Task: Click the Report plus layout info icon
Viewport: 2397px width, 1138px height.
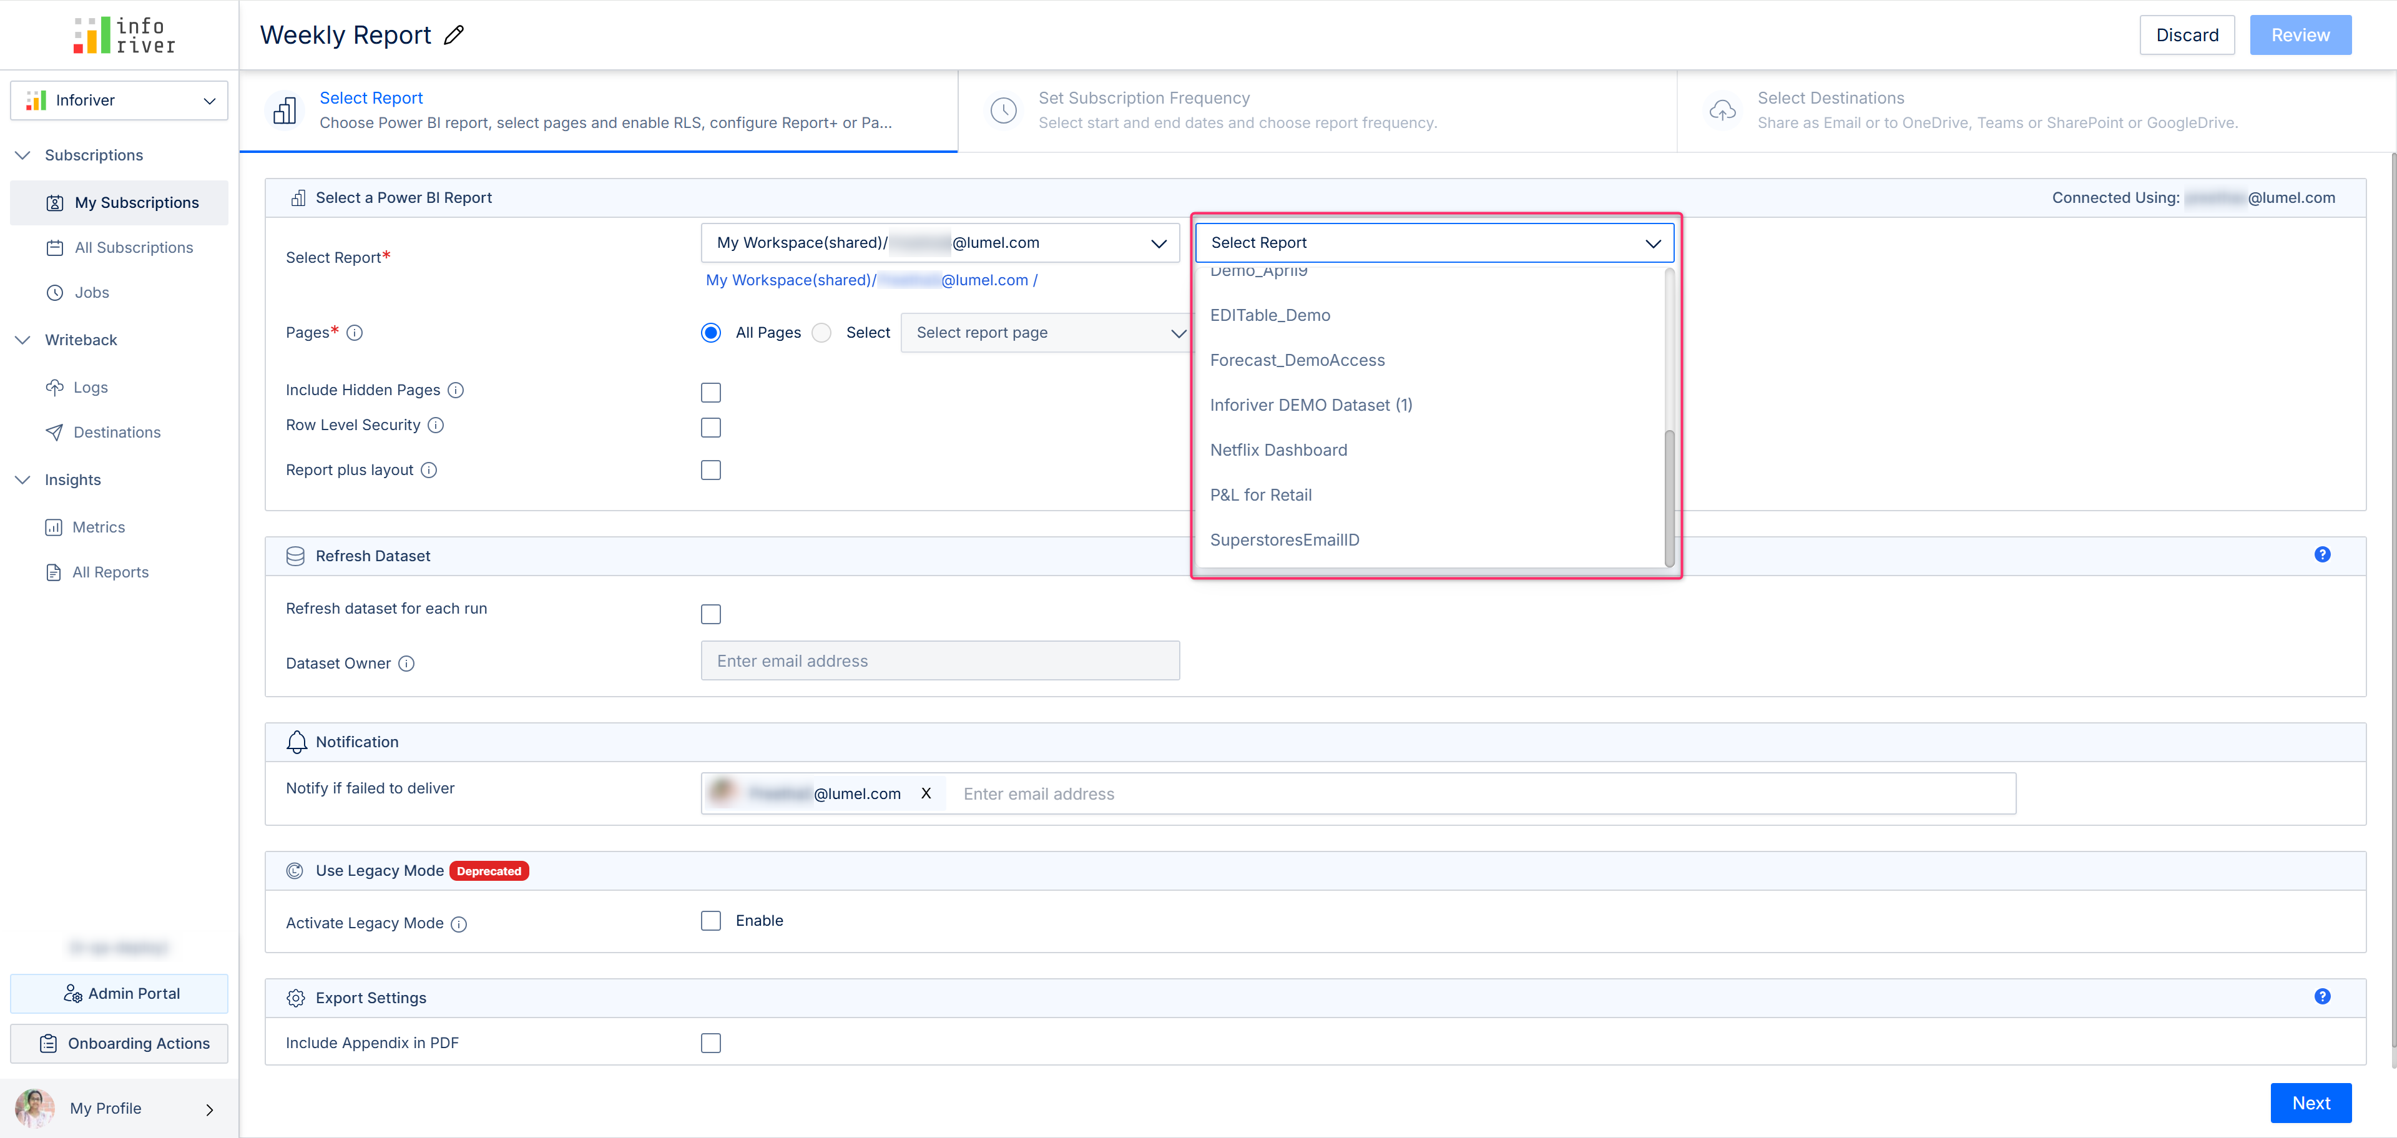Action: 429,470
